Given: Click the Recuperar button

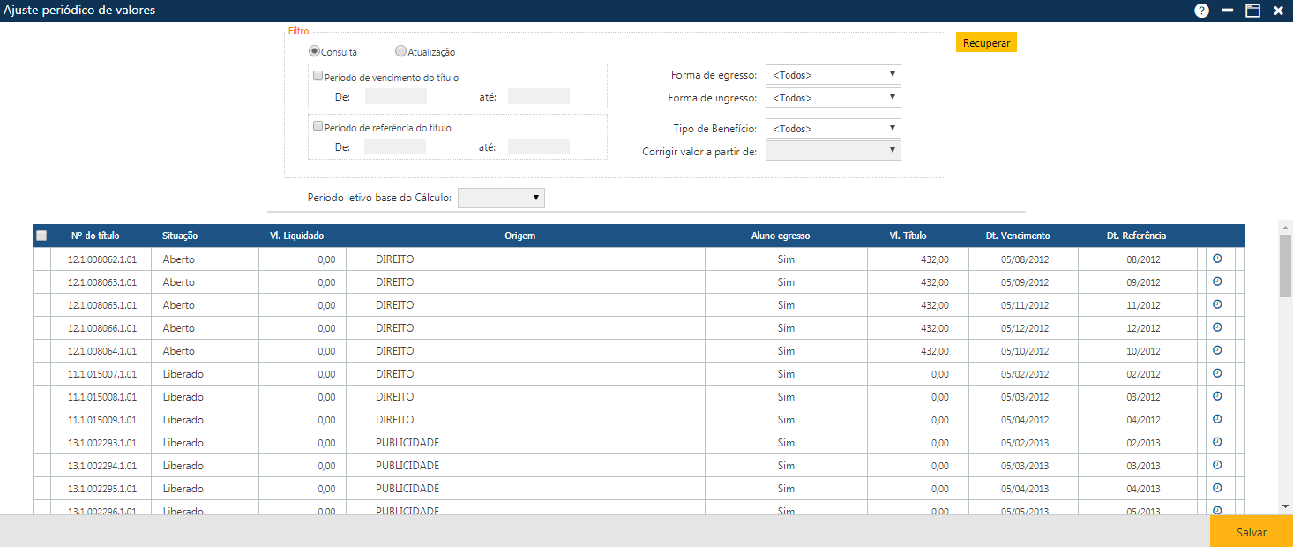Looking at the screenshot, I should click(985, 41).
